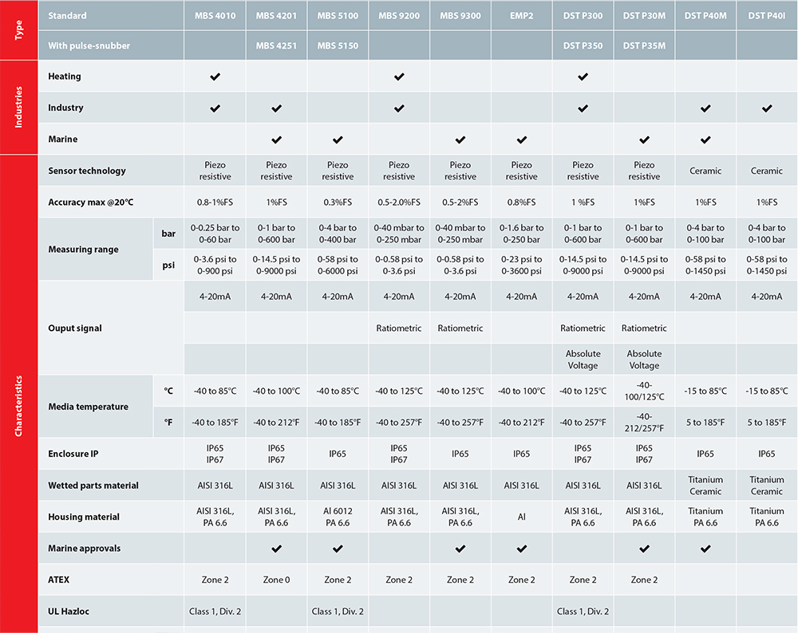The image size is (798, 633).
Task: Click the Ceramic sensor cell for DST P40M
Action: click(x=705, y=171)
